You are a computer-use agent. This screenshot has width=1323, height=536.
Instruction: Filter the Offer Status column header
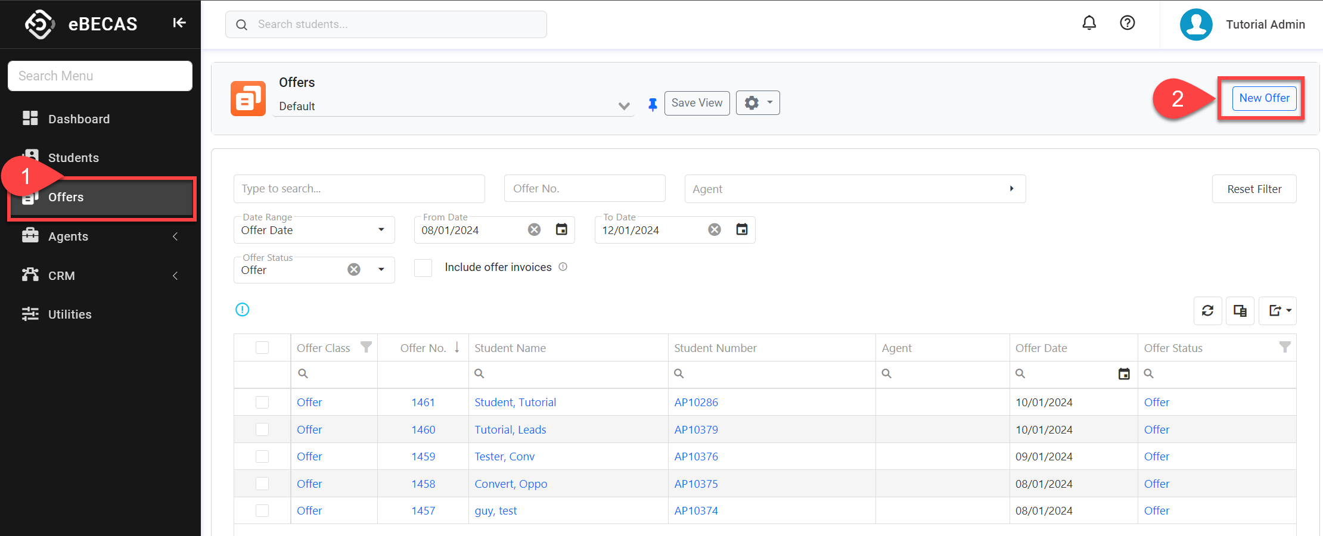1285,347
